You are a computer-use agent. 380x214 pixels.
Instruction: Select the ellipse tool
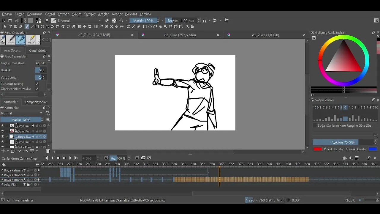pos(42,27)
